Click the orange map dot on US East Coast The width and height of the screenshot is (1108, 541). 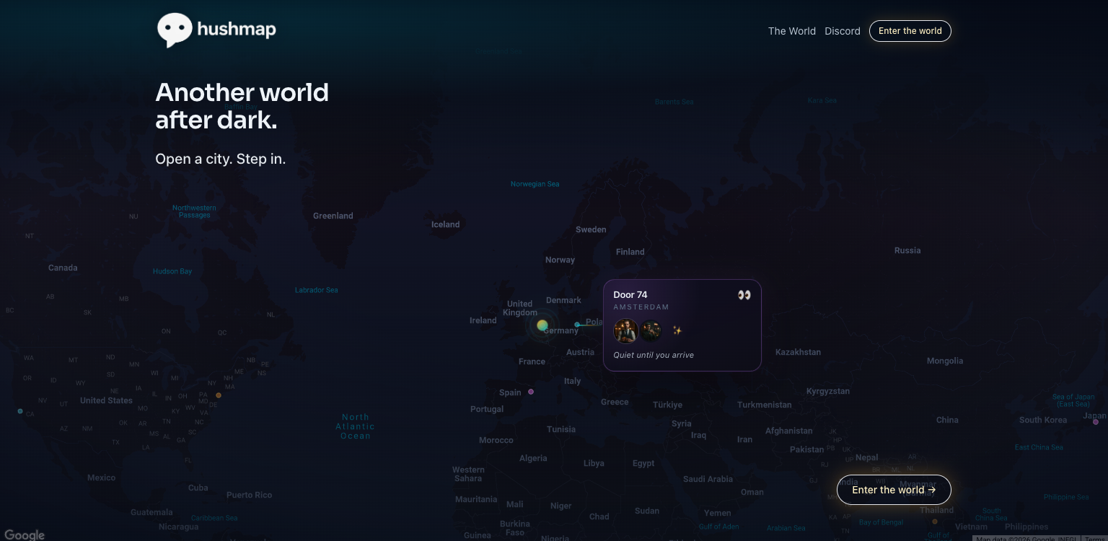[219, 395]
